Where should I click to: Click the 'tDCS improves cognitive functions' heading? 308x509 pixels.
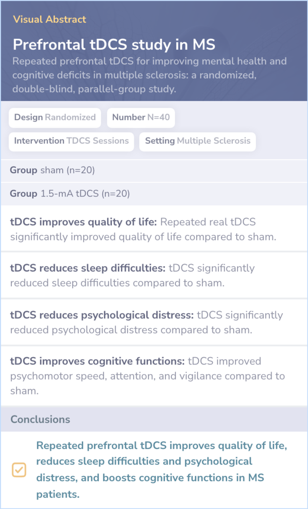coord(97,361)
